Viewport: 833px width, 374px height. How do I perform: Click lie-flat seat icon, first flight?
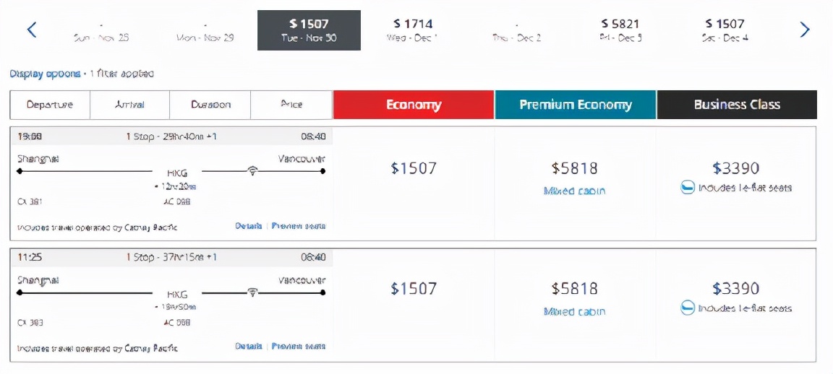tap(688, 188)
